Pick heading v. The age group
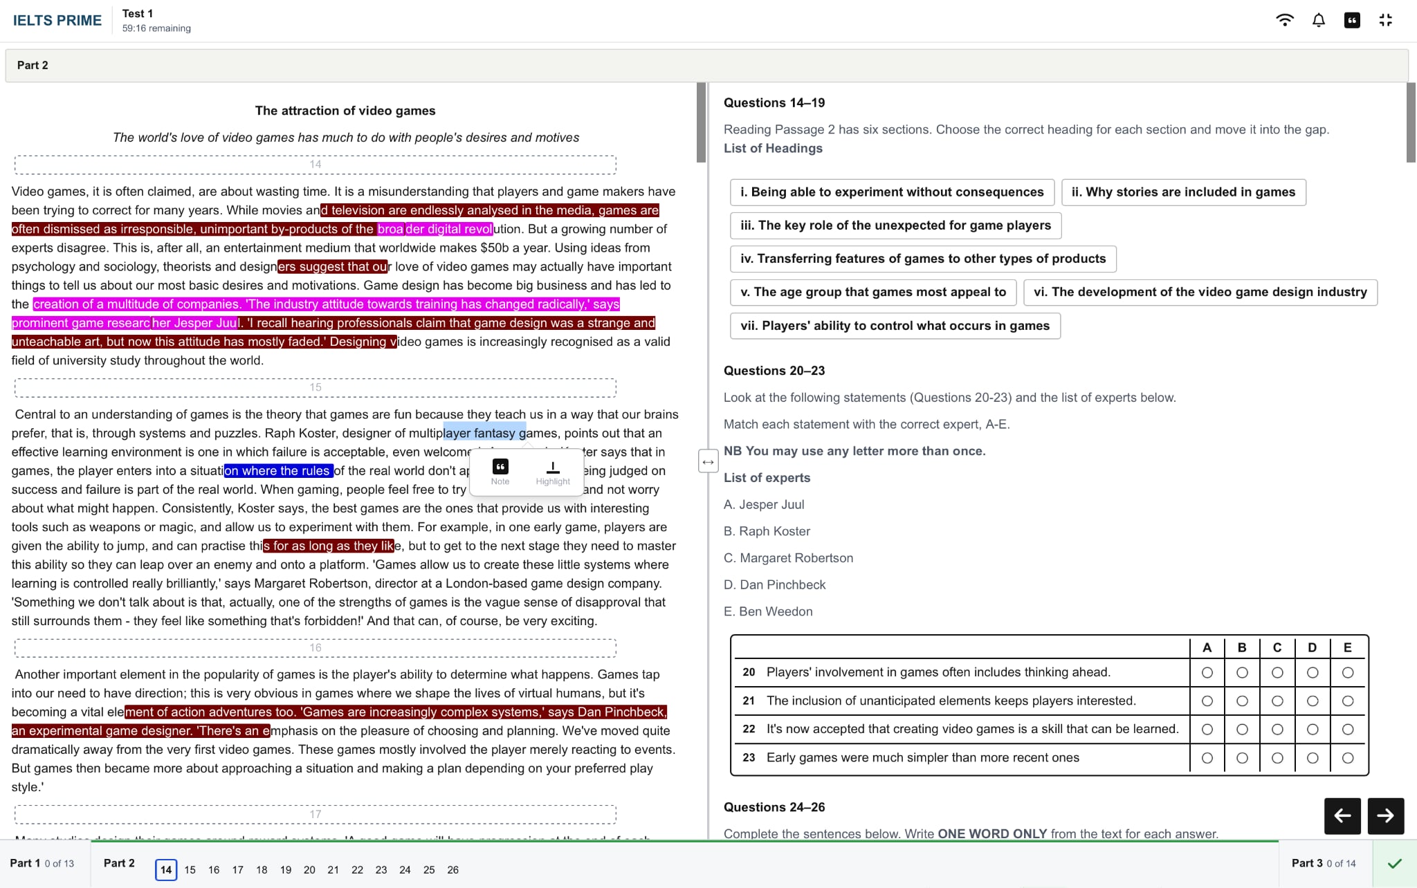This screenshot has width=1417, height=888. pyautogui.click(x=873, y=292)
